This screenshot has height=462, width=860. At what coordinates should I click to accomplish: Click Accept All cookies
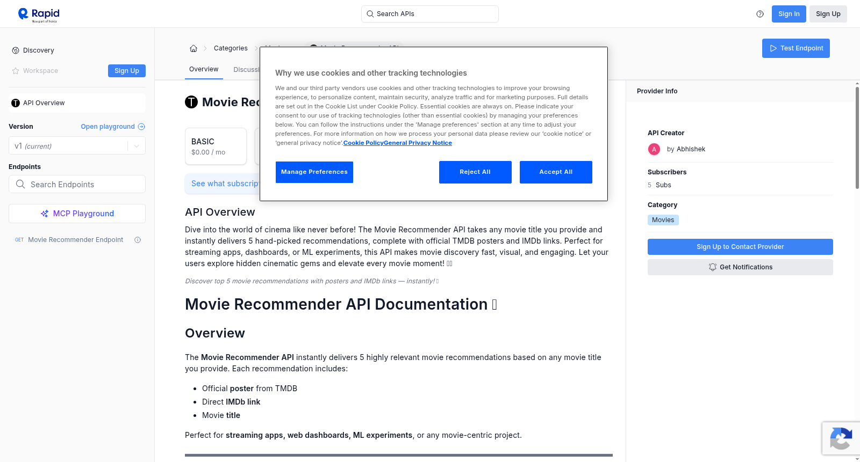tap(556, 172)
